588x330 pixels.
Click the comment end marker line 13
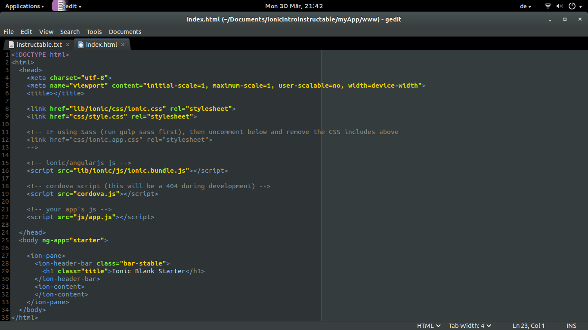(x=32, y=147)
